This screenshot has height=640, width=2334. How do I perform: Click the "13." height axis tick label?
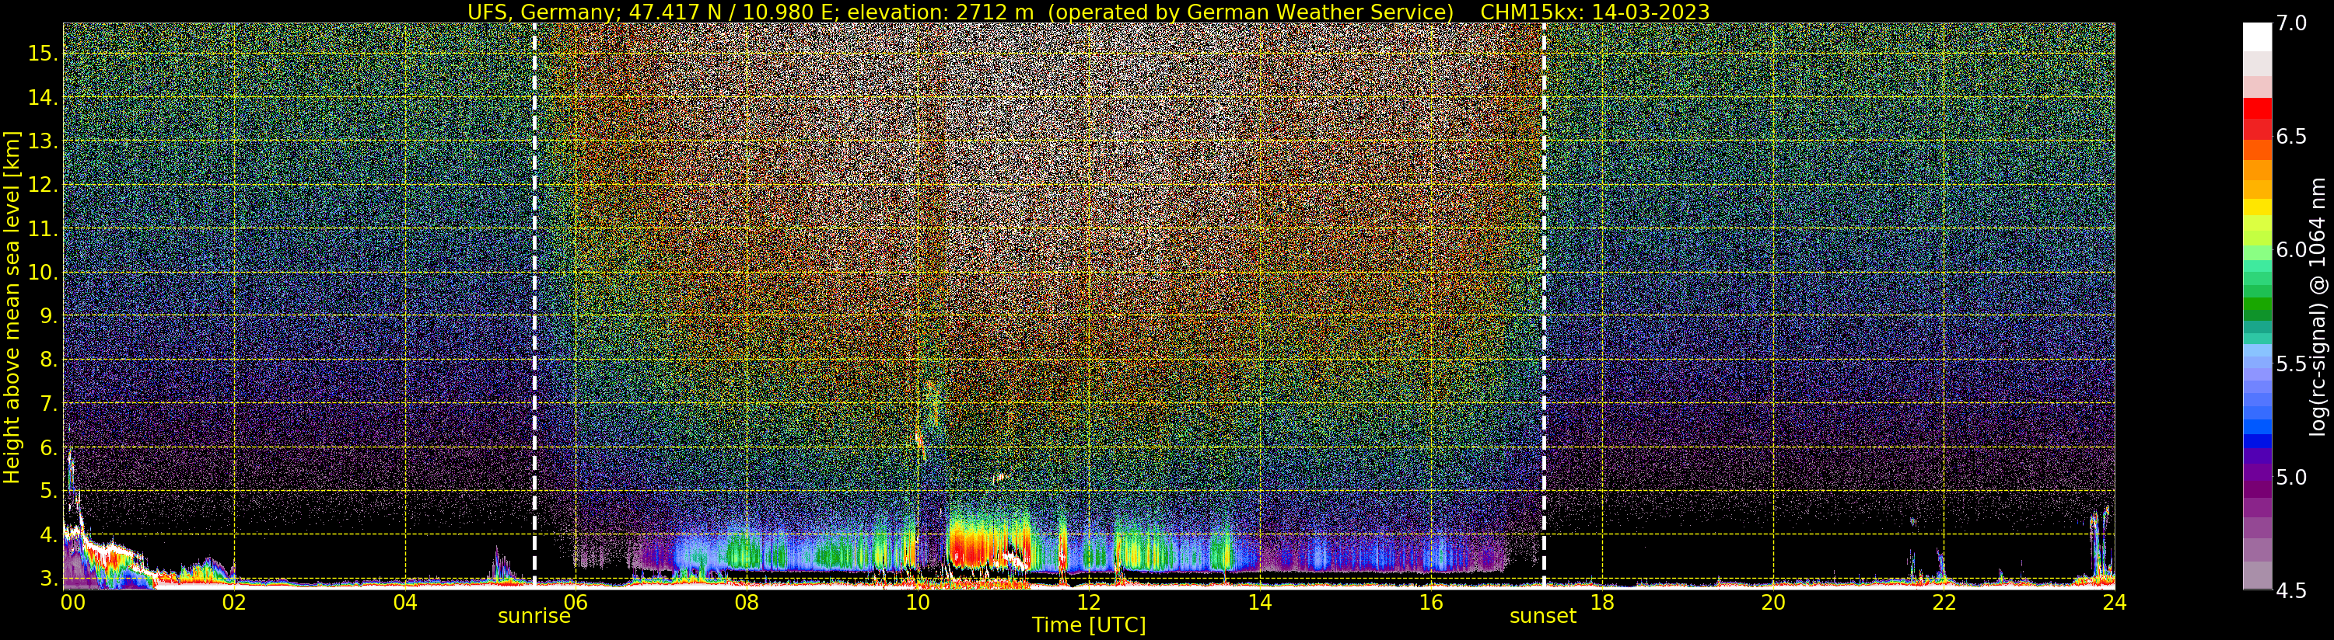[x=43, y=141]
